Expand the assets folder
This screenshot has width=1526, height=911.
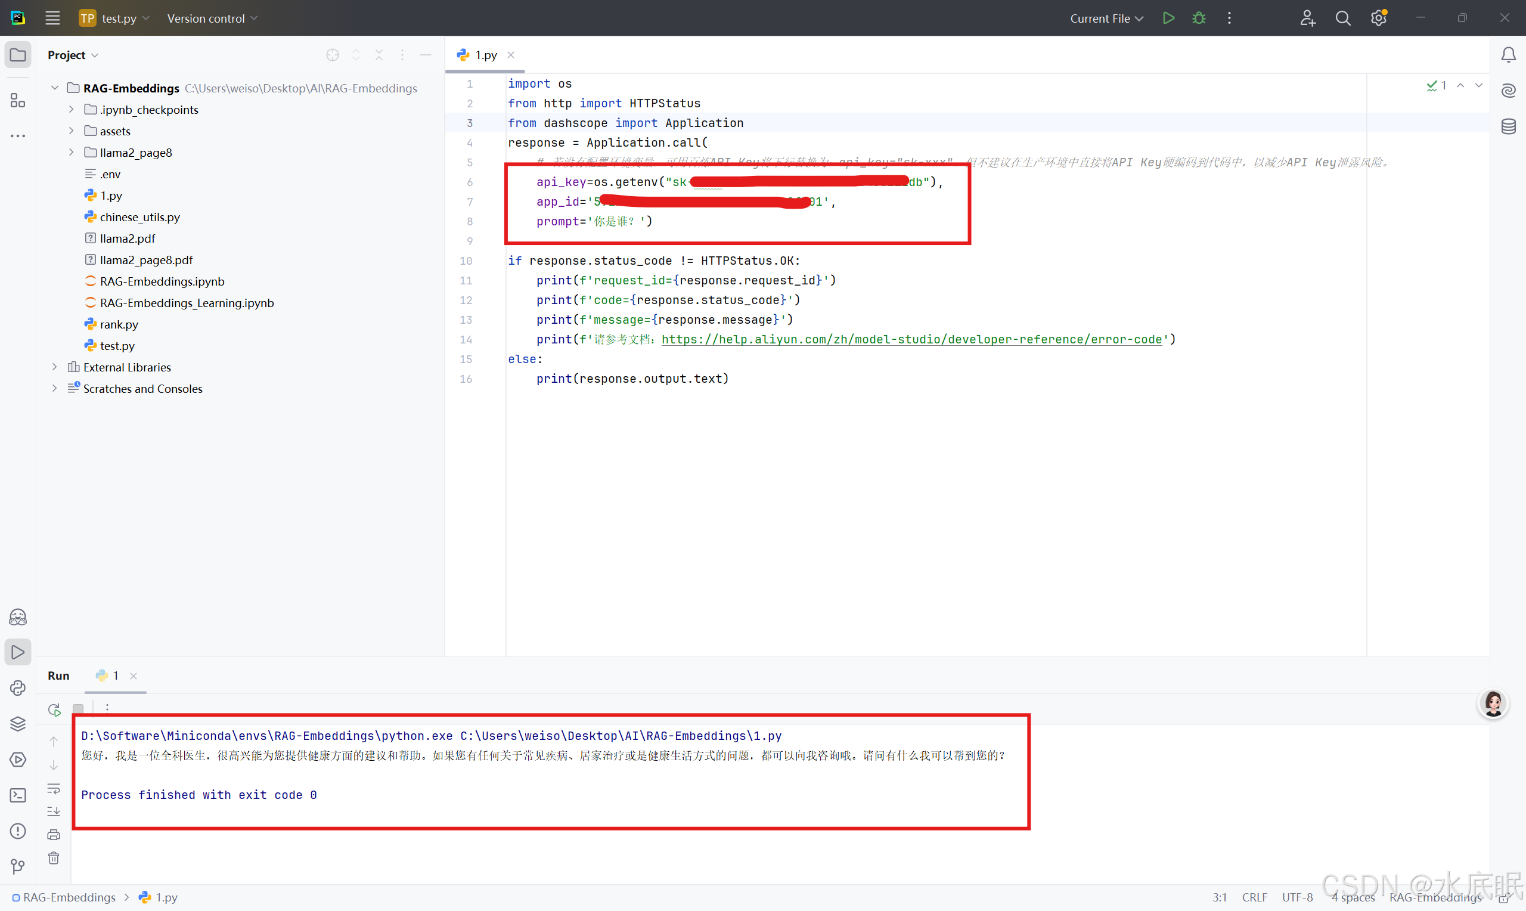coord(71,131)
